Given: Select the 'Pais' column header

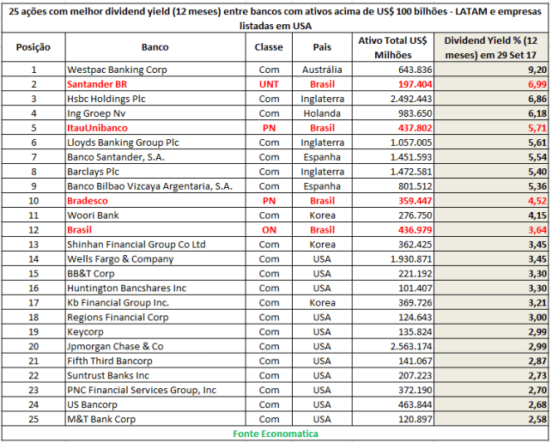Looking at the screenshot, I should tap(322, 47).
